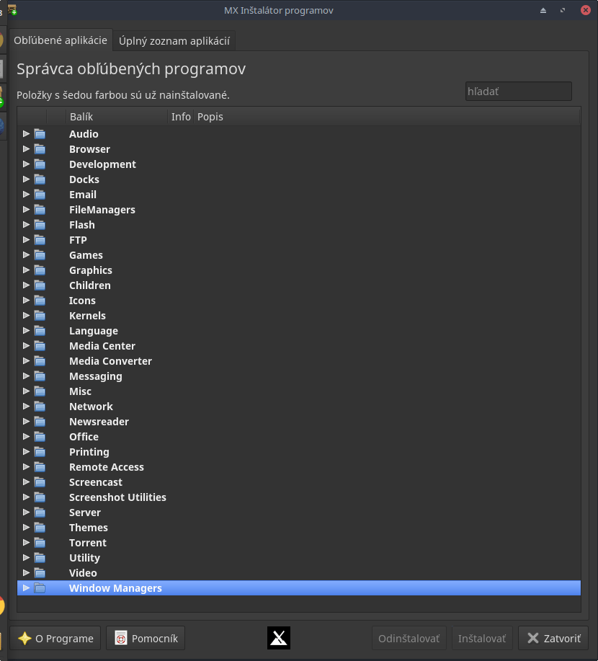Click the MX logo icon
The height and width of the screenshot is (661, 598).
point(279,638)
